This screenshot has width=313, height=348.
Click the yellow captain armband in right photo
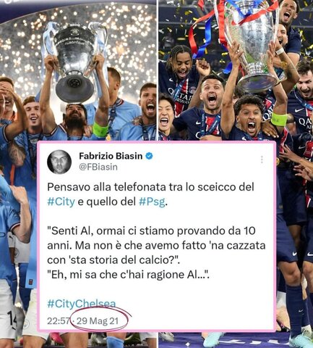(x=279, y=119)
